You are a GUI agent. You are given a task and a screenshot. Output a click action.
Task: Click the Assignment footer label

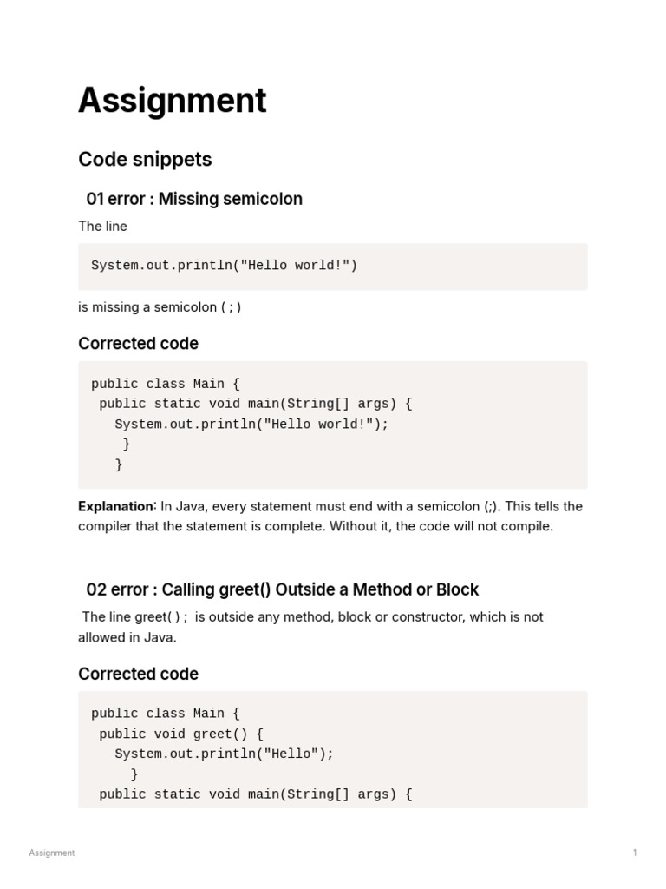[52, 853]
